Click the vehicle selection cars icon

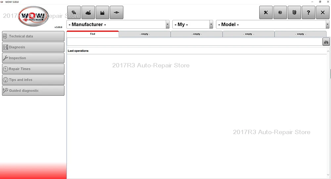coord(74,13)
